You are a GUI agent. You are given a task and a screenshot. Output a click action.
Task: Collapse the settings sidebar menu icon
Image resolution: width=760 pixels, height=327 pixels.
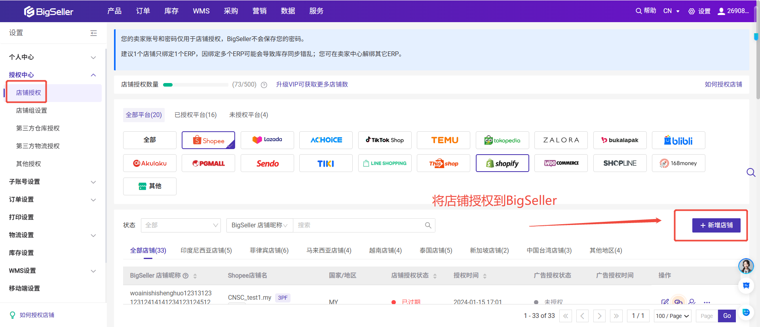93,33
